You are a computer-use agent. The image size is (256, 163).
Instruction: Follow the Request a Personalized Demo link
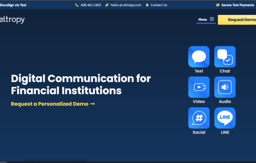pyautogui.click(x=53, y=104)
